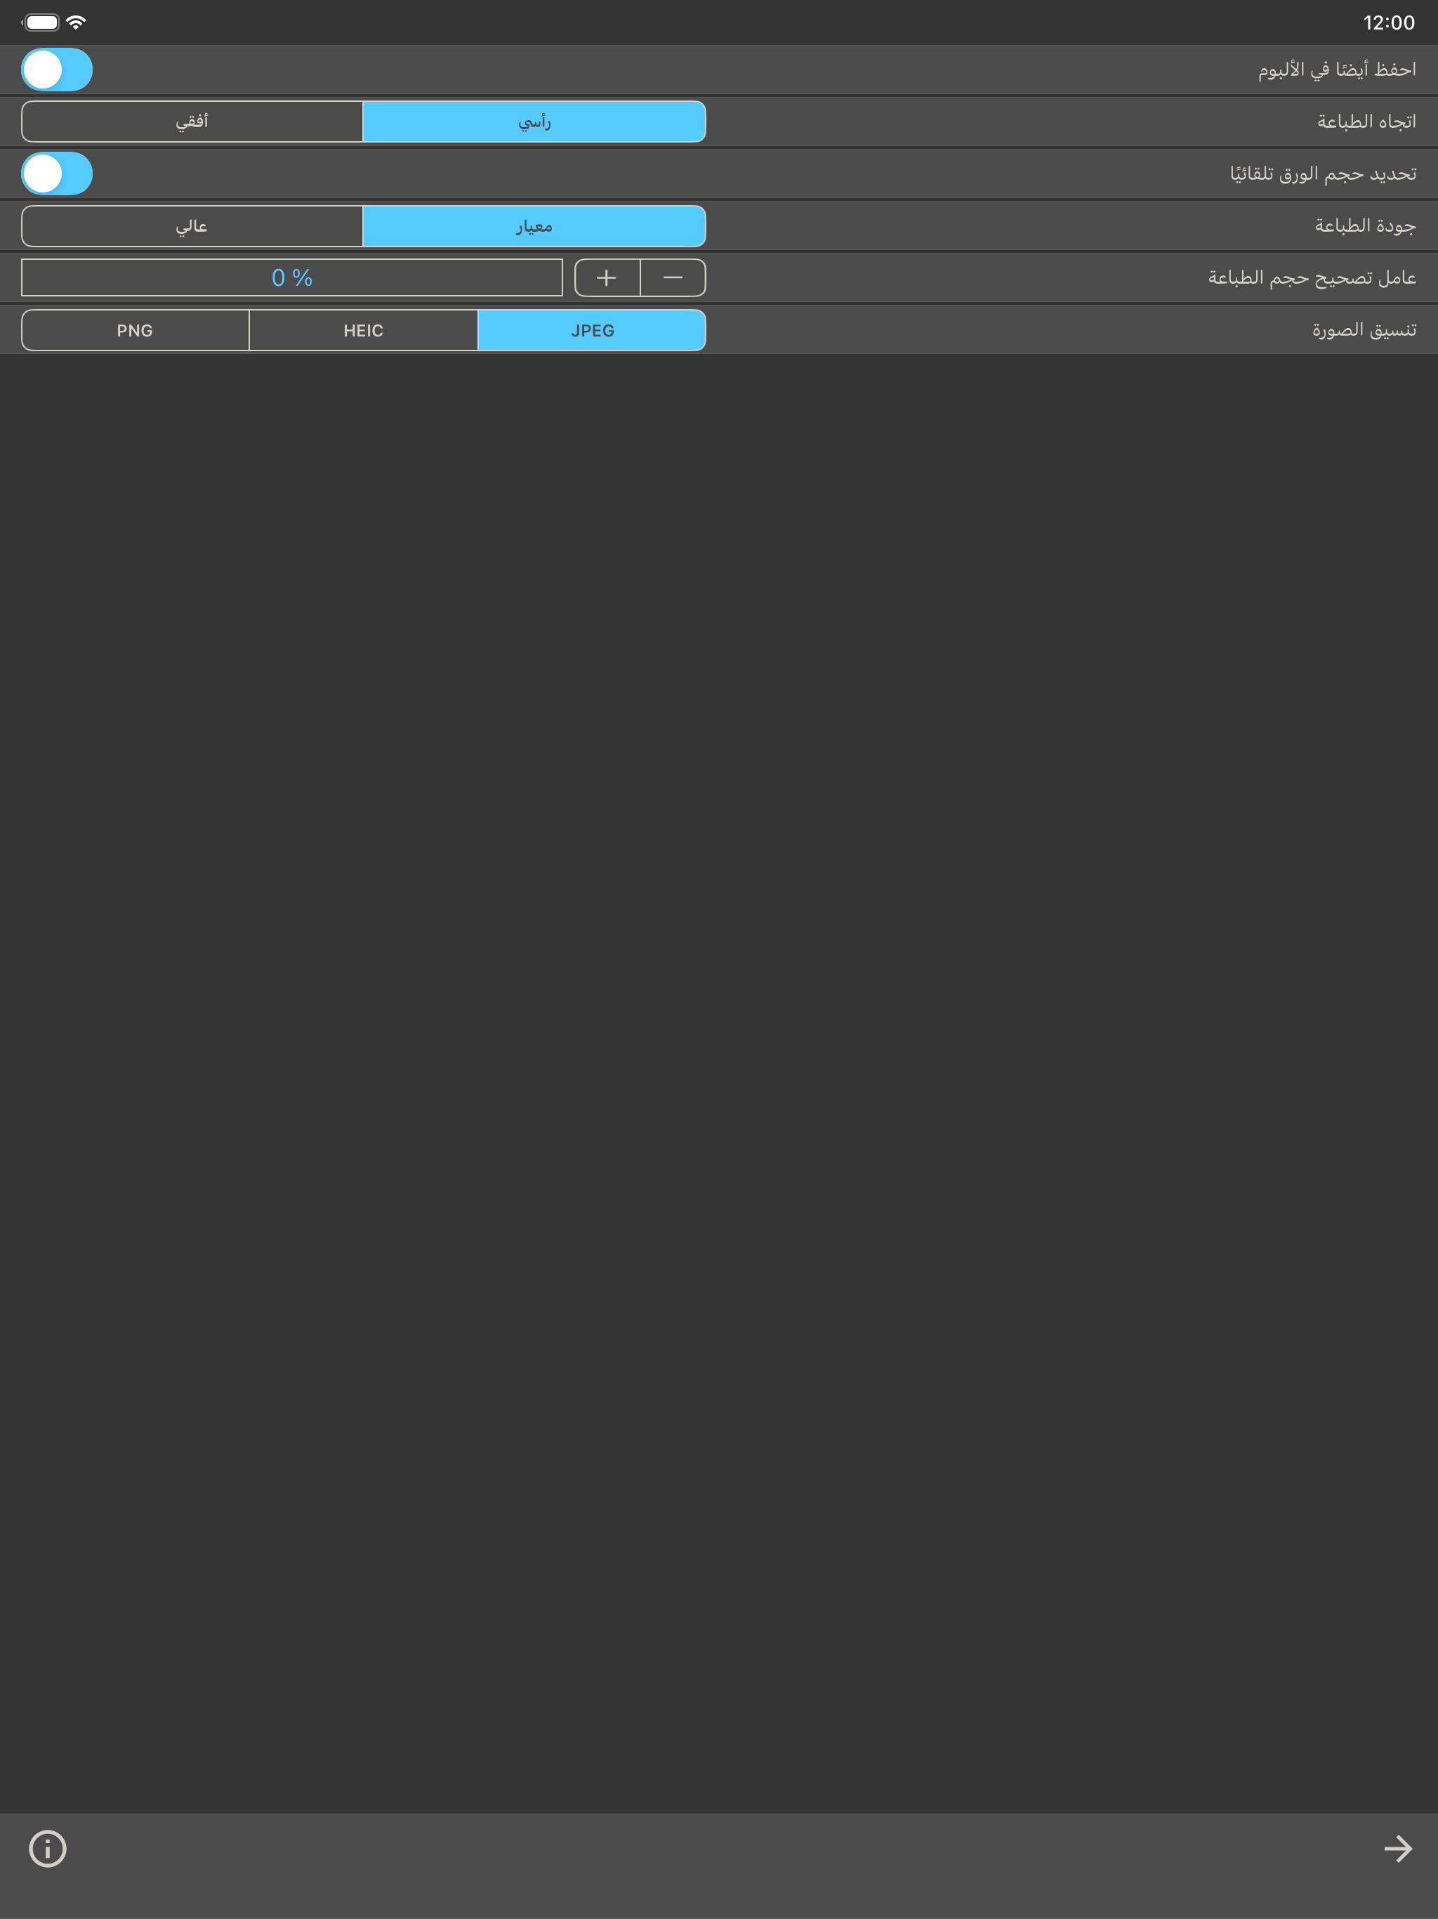The height and width of the screenshot is (1919, 1438).
Task: Click the 0 % size correction field
Action: [x=291, y=277]
